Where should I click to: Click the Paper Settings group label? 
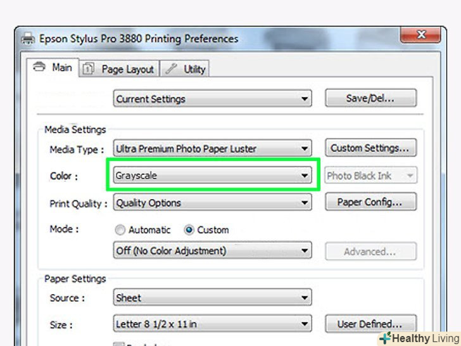75,279
